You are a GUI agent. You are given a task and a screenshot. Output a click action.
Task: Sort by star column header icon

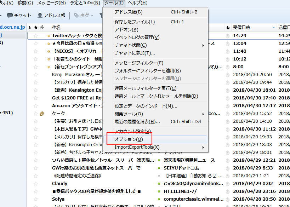coord(36,27)
